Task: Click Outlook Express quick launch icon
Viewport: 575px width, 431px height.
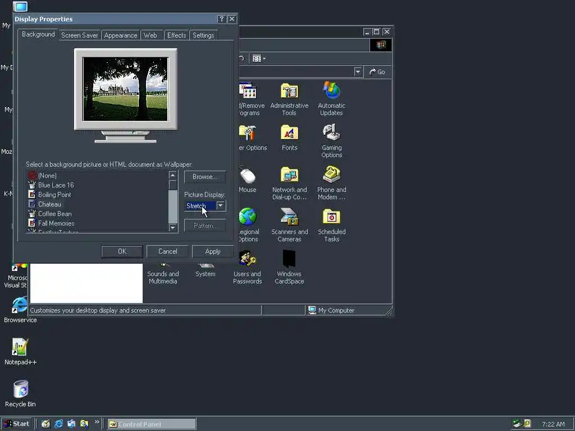Action: (x=71, y=424)
